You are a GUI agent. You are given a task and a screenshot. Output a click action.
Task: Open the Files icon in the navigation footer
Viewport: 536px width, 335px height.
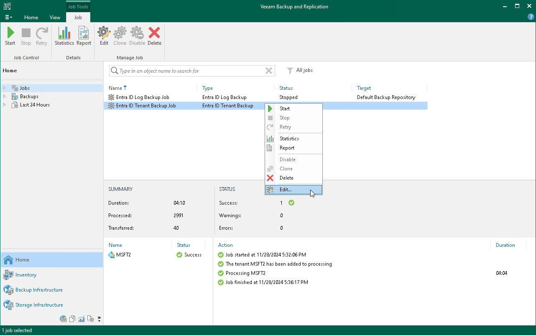coord(72,319)
